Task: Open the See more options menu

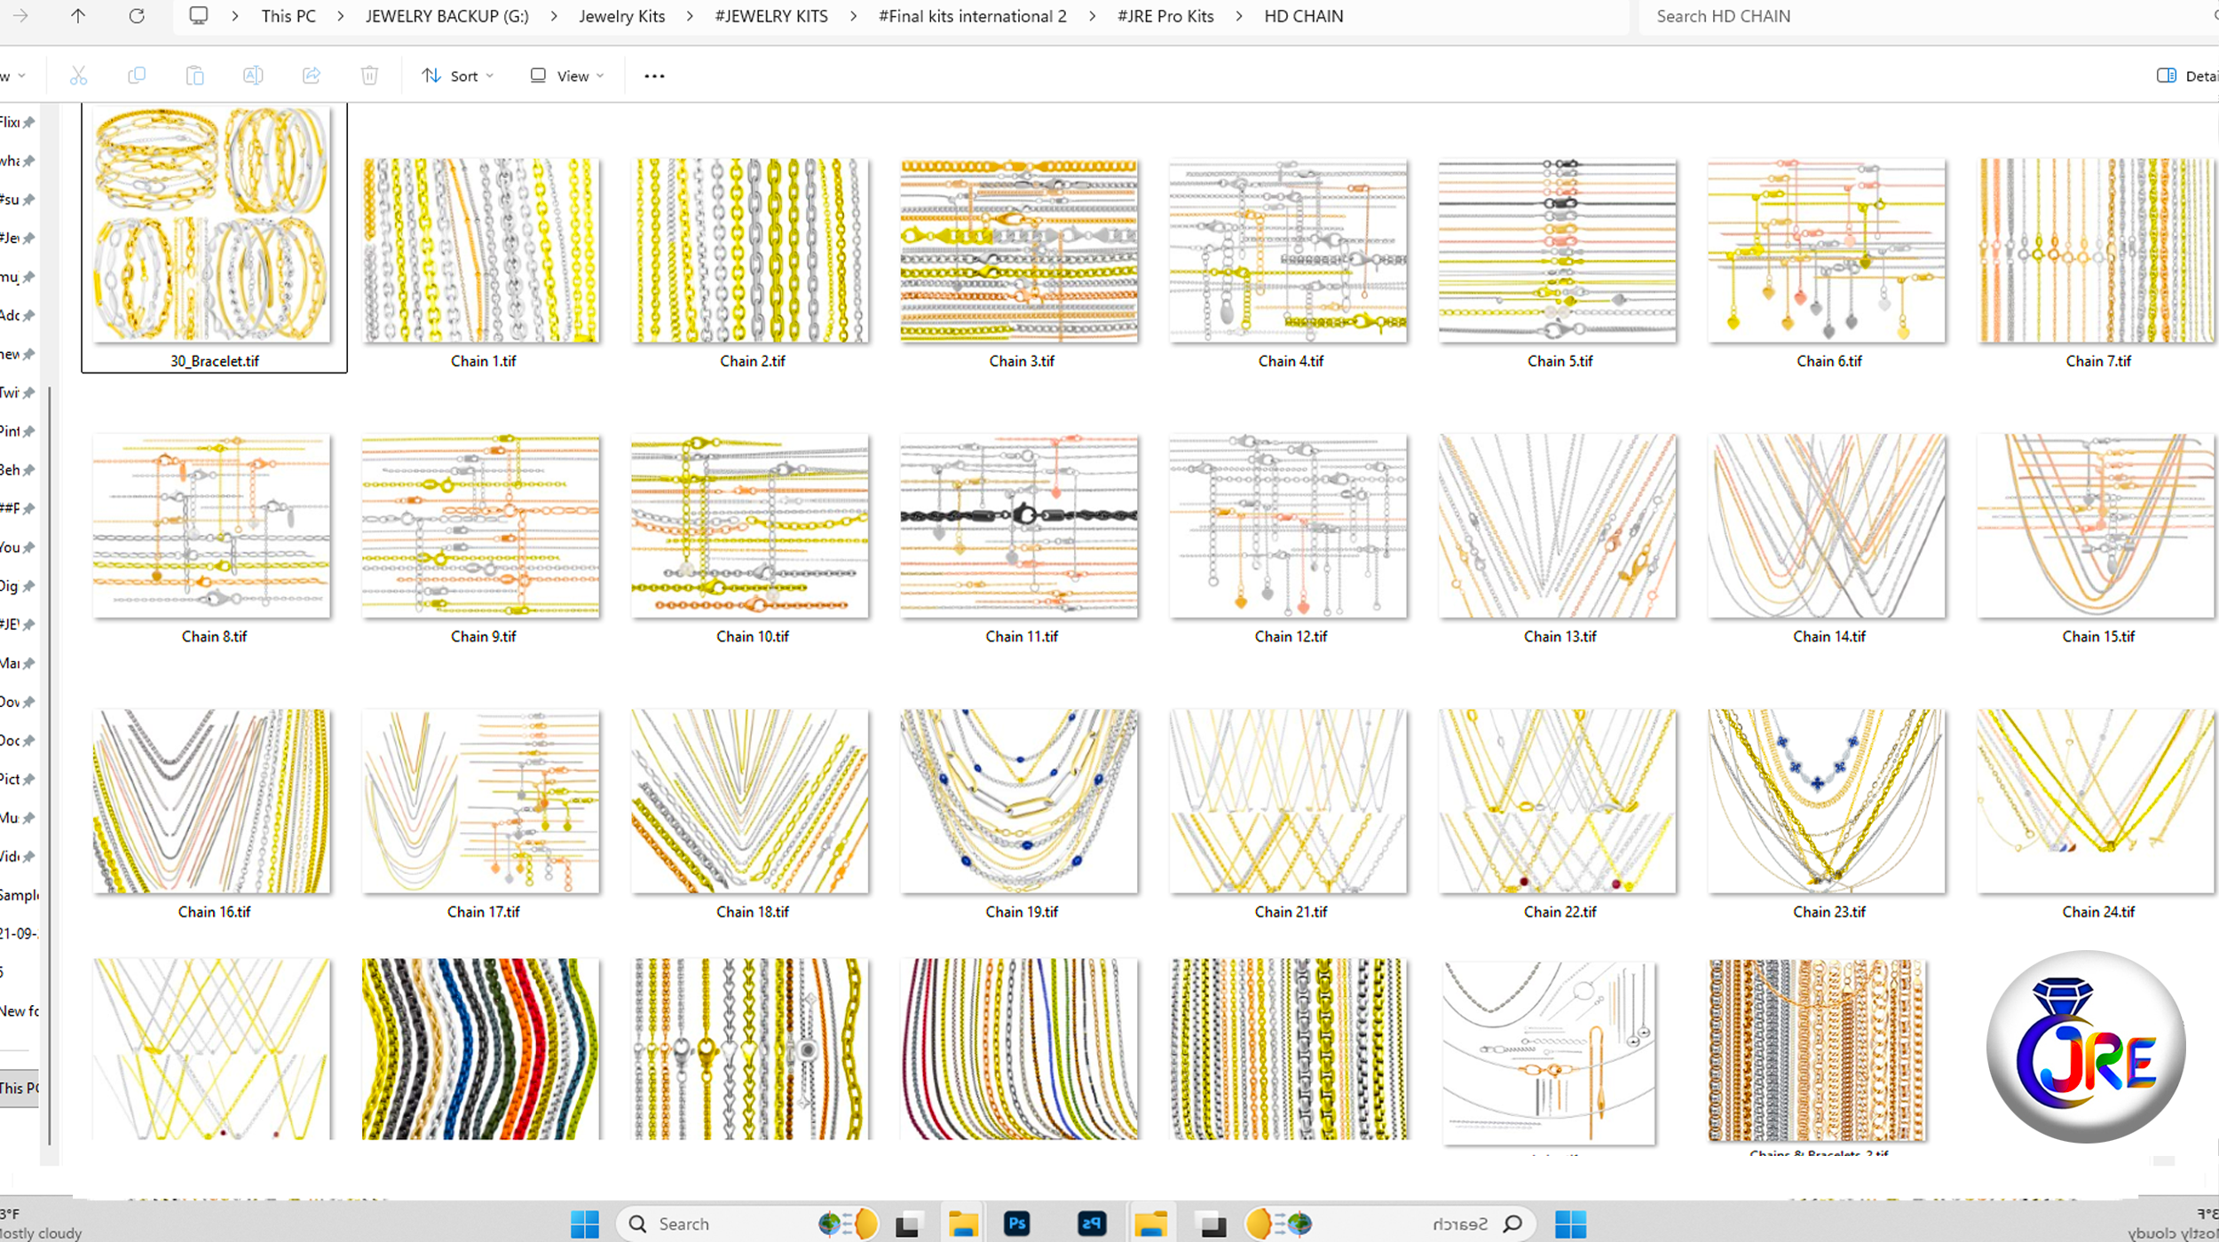Action: (x=654, y=76)
